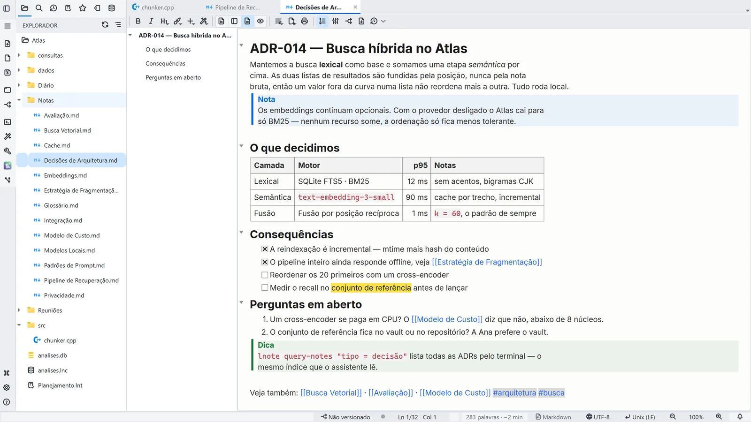Refresh the Explorador file tree

click(105, 25)
